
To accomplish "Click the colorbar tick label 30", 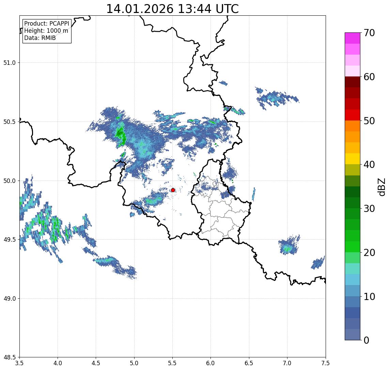I will (x=369, y=209).
